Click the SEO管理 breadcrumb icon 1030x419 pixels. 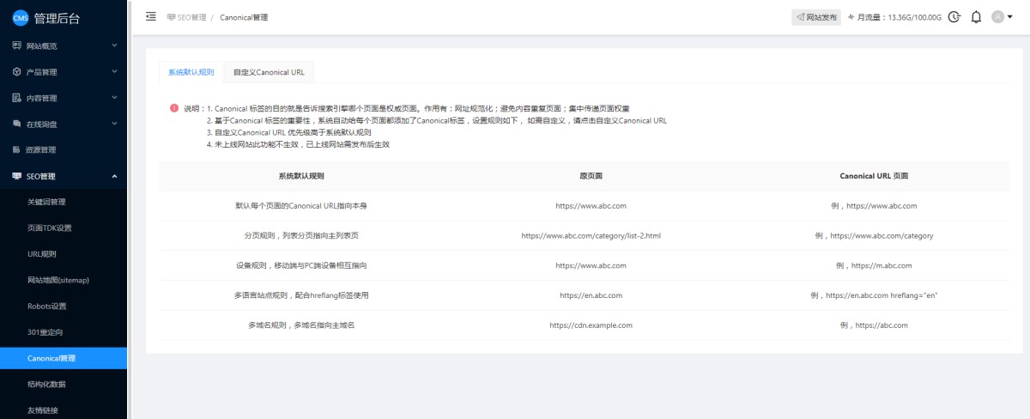[171, 17]
